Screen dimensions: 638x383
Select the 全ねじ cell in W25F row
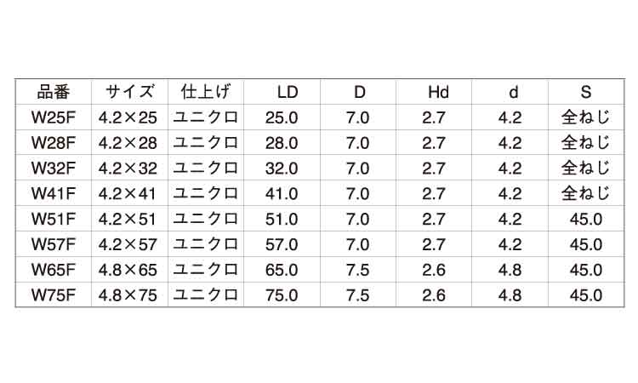[x=585, y=117]
